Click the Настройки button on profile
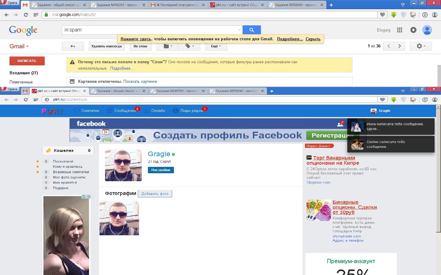 pos(161,170)
